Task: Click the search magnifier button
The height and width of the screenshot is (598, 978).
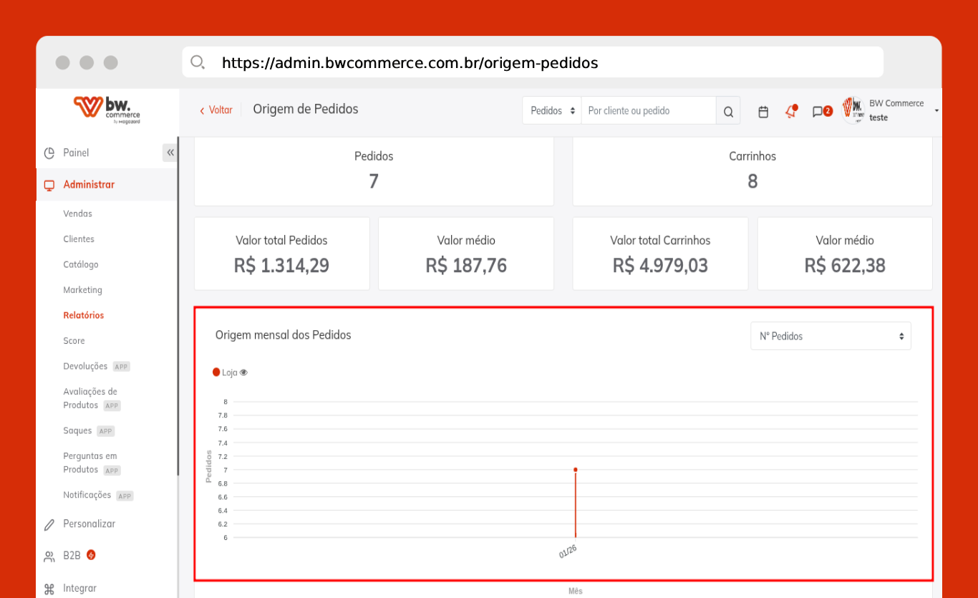Action: tap(728, 112)
